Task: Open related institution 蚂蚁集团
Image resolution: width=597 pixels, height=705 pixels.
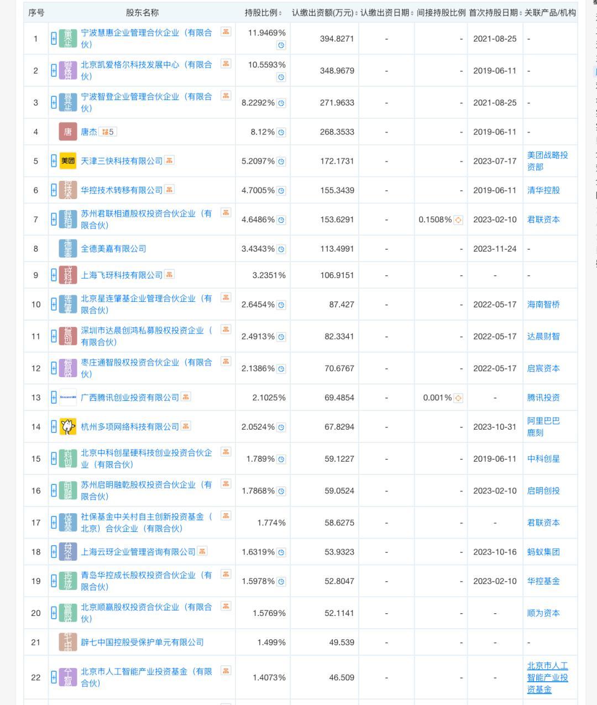Action: point(543,552)
